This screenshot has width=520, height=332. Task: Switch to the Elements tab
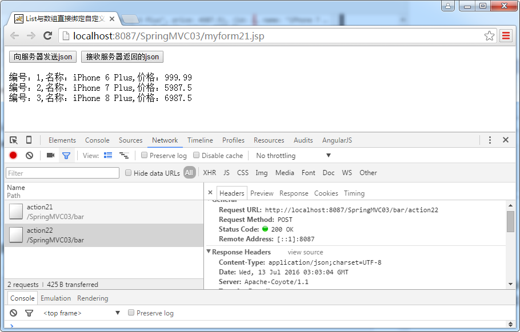coord(62,140)
